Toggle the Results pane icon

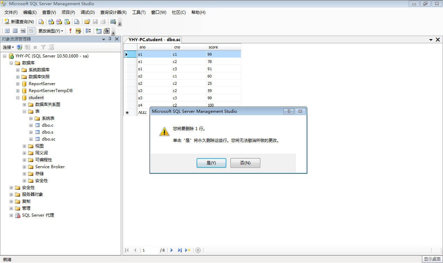tap(31, 31)
